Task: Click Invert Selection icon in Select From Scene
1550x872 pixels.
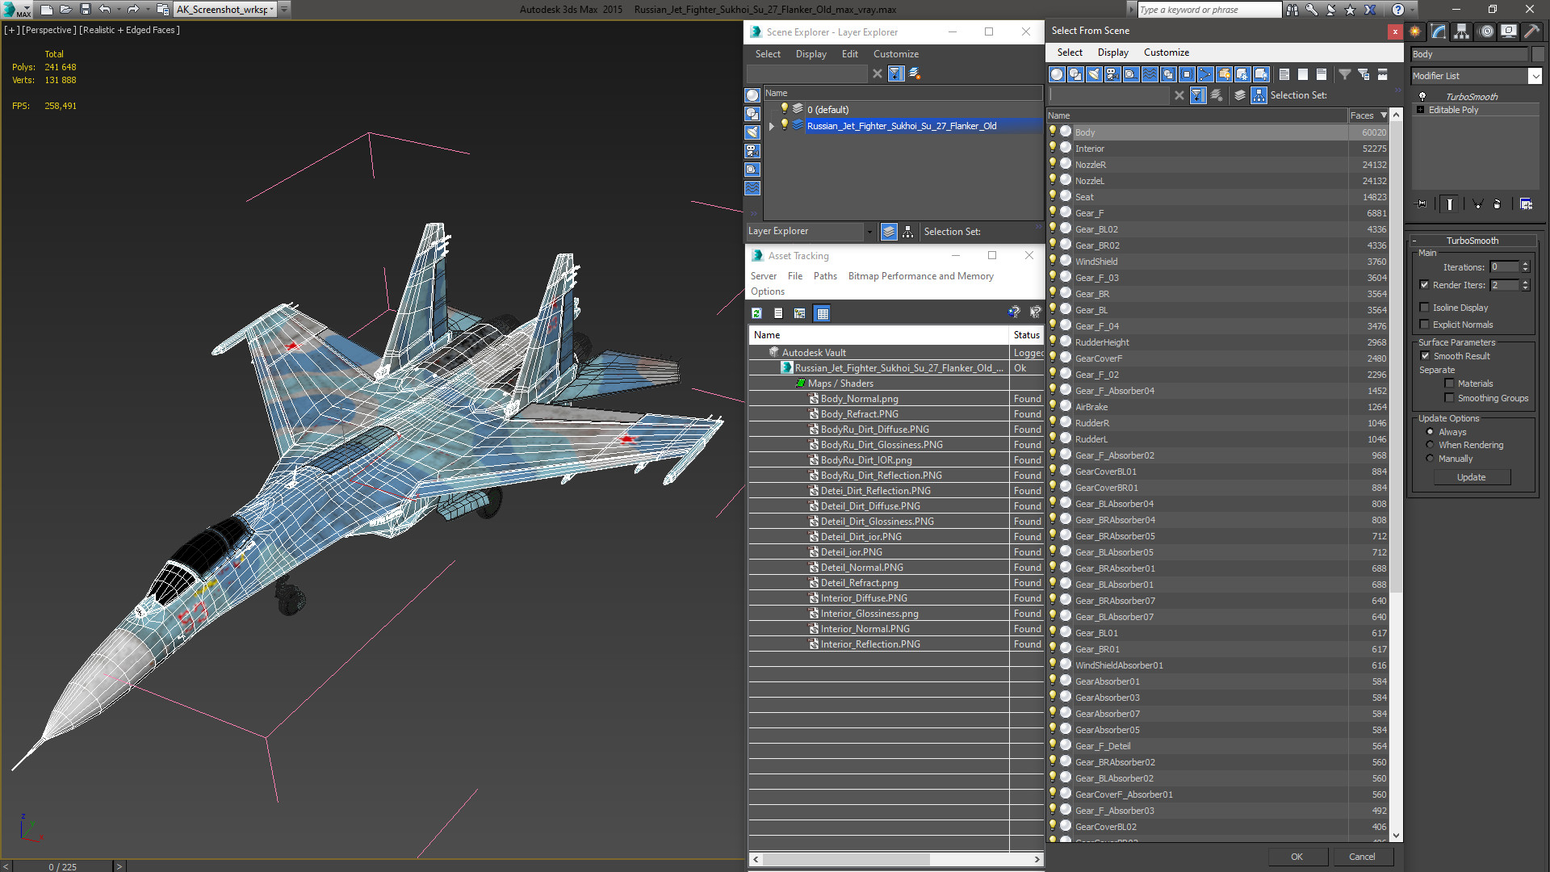Action: coord(1321,74)
